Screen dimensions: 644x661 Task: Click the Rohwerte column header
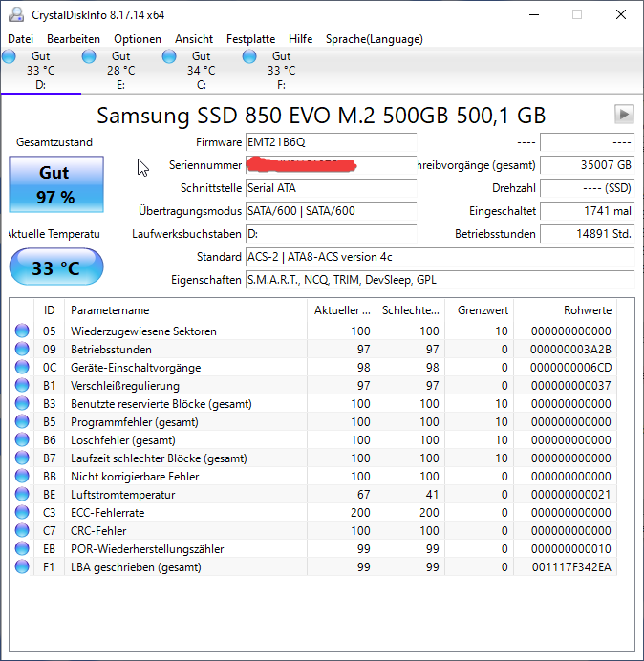[x=565, y=310]
